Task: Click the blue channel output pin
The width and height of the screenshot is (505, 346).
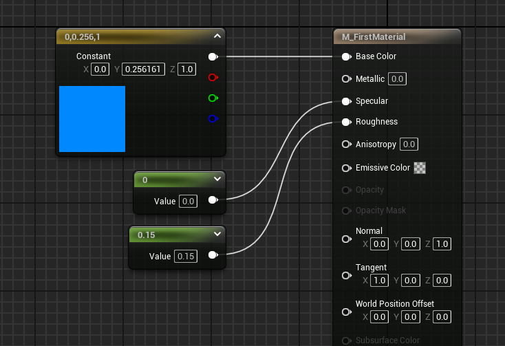Action: tap(213, 119)
